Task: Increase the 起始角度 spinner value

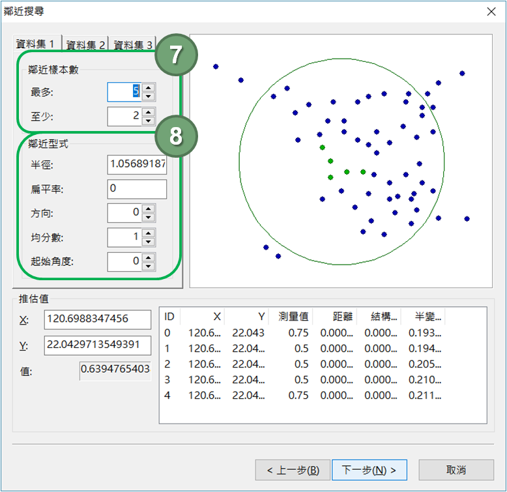Action: coord(149,257)
